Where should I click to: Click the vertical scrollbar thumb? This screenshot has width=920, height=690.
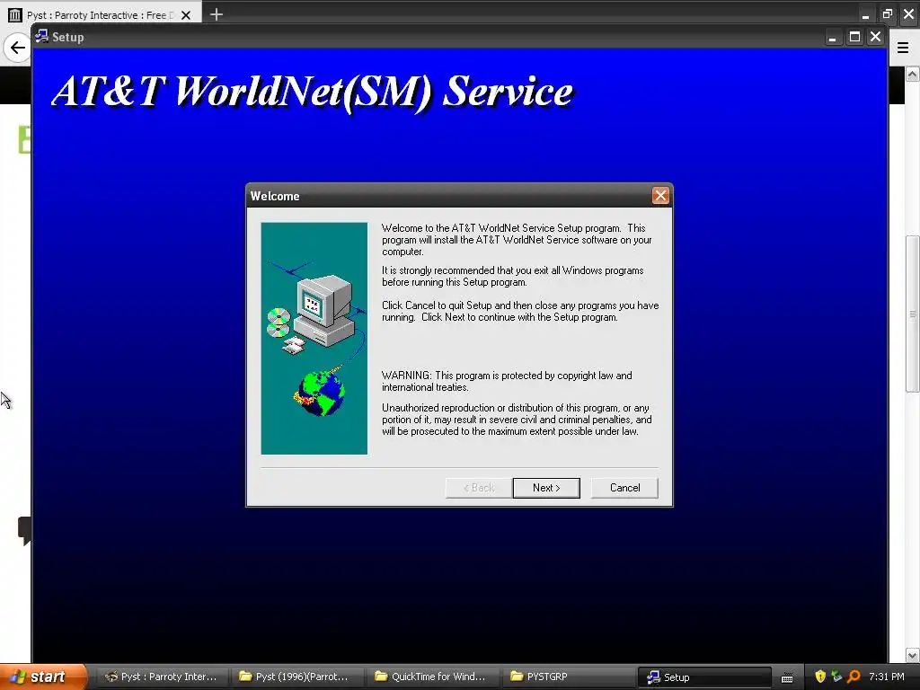click(913, 314)
